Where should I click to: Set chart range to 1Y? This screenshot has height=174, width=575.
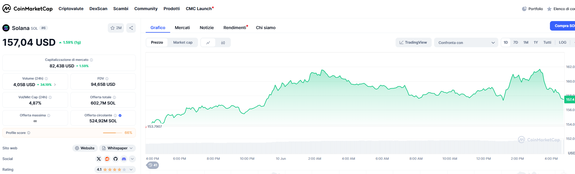(536, 42)
